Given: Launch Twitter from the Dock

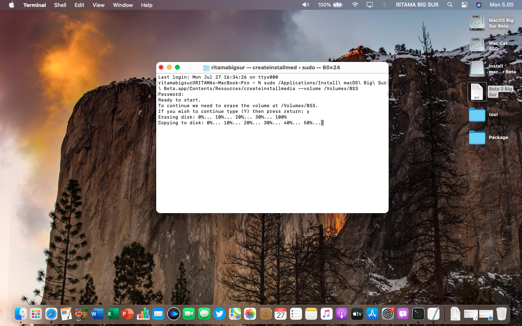Looking at the screenshot, I should tap(219, 314).
